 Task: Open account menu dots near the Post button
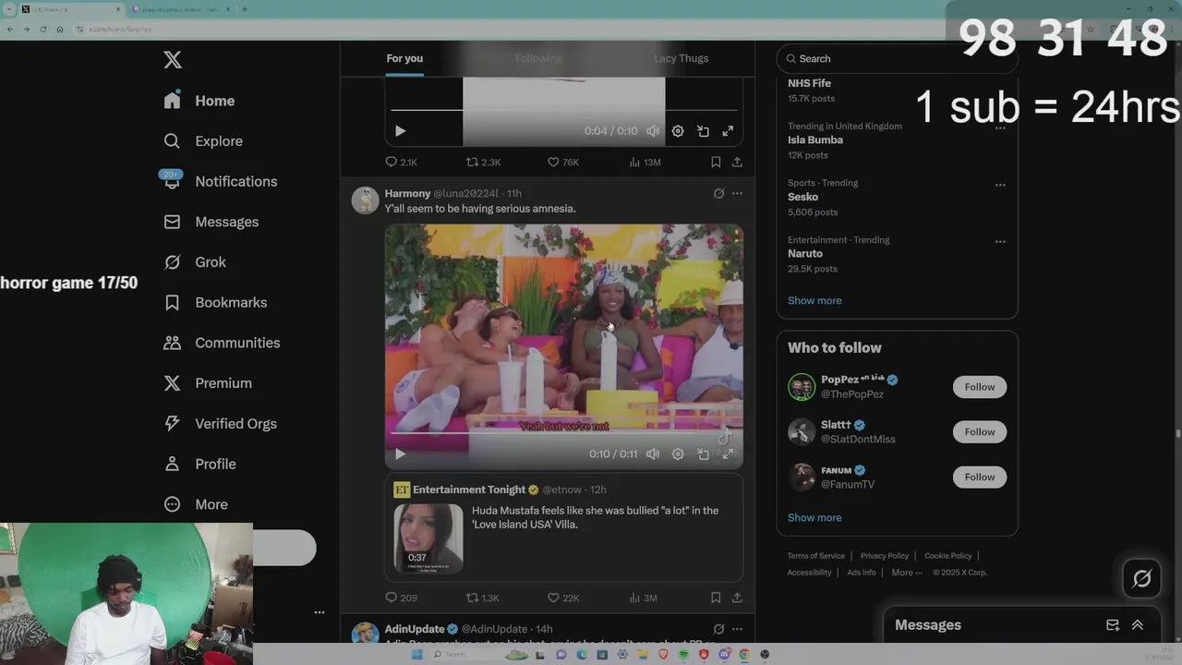[x=320, y=612]
